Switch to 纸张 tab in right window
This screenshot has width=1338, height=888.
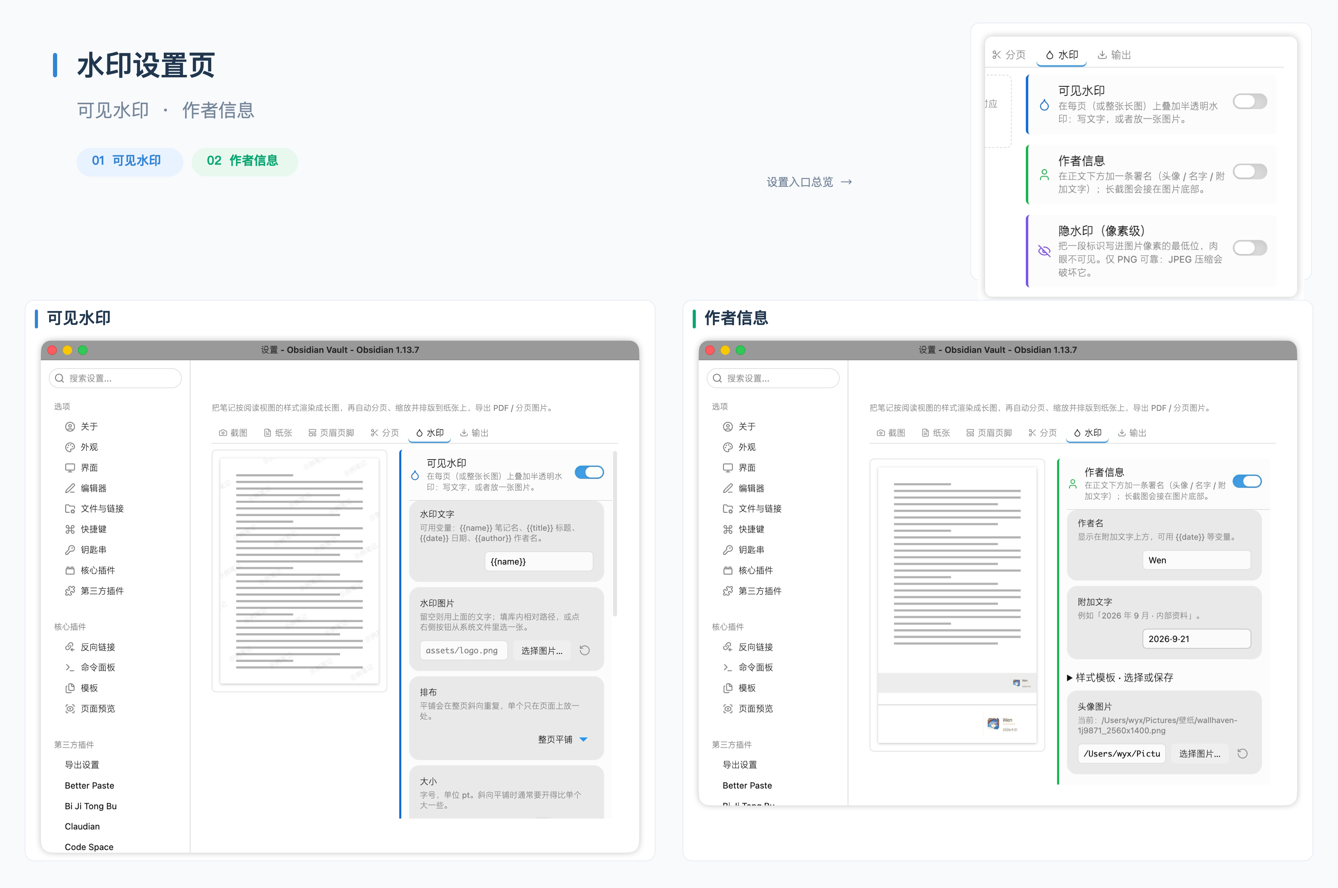pos(936,433)
